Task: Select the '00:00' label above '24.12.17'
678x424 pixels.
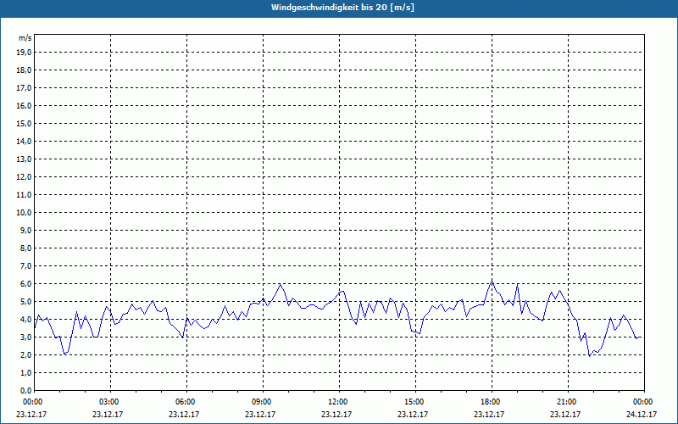Action: pyautogui.click(x=644, y=402)
